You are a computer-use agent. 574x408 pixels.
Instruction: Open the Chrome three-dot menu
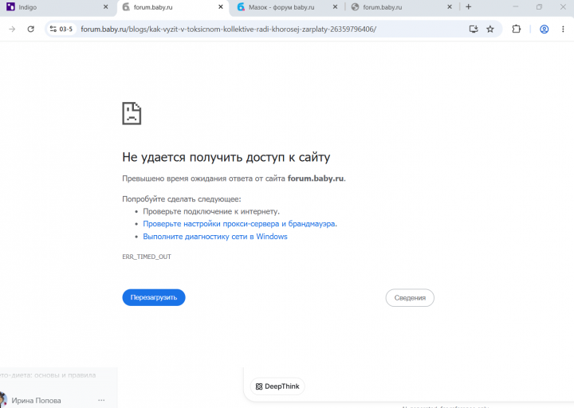pyautogui.click(x=563, y=29)
